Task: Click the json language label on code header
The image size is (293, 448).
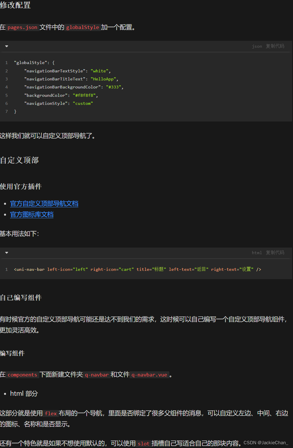Action: click(257, 46)
